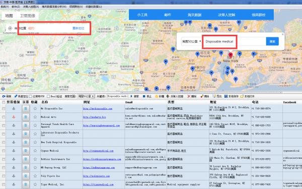Click the refresh icon in the results toolbar

pyautogui.click(x=4, y=96)
